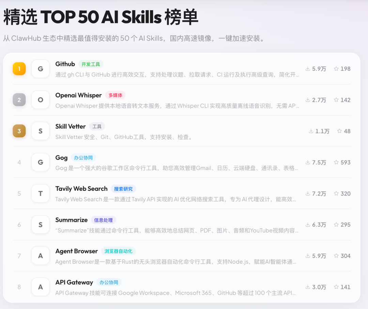Click the download icon next to Github's 5.9万 count
This screenshot has width=368, height=309.
tap(309, 68)
